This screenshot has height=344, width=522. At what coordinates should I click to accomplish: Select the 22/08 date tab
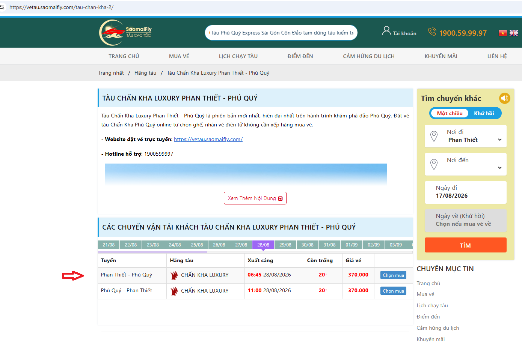tap(131, 245)
